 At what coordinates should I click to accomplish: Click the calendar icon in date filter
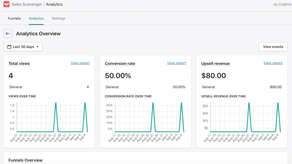[9, 47]
